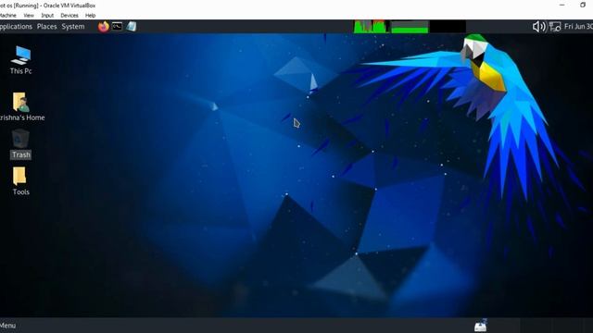Restore down the VirtualBox window
Screen dimensions: 593x333
point(583,6)
